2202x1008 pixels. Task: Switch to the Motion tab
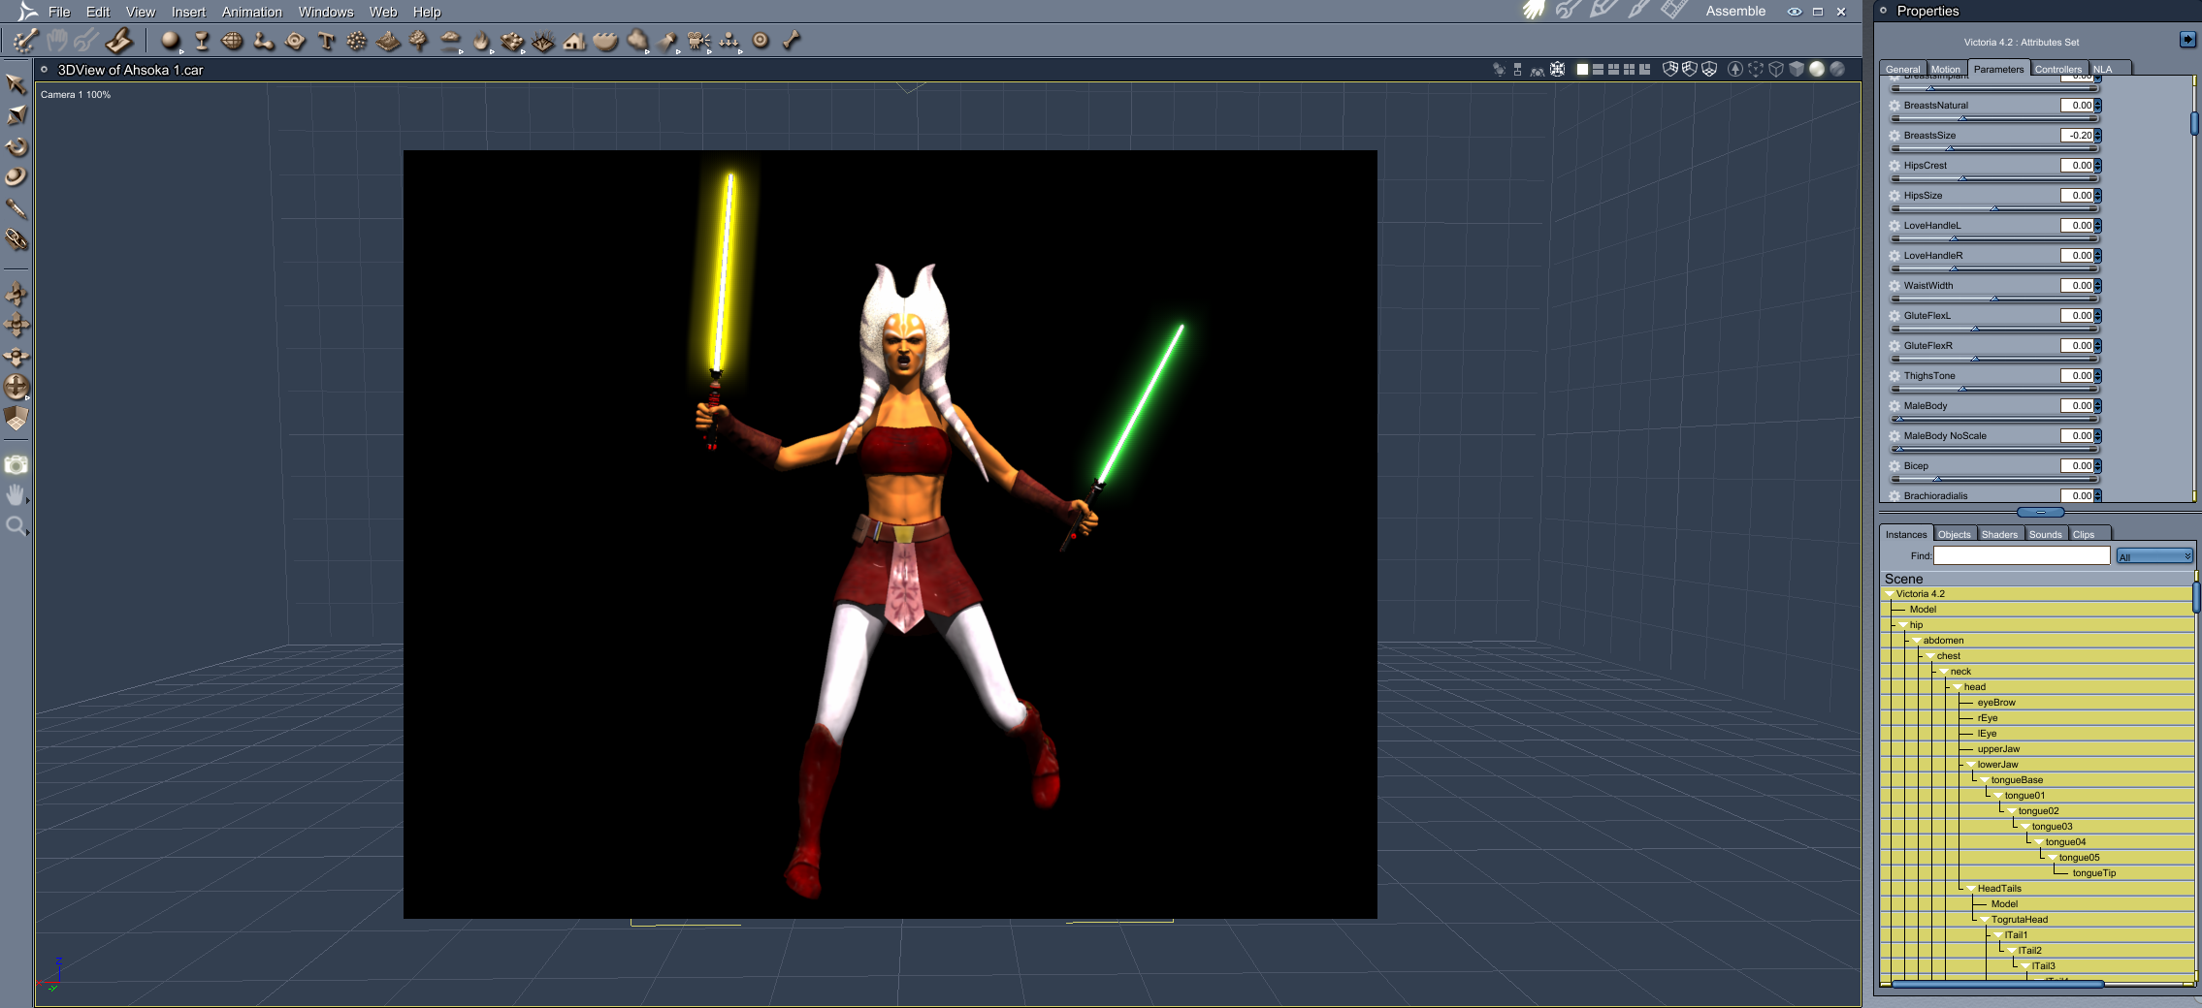coord(1945,69)
